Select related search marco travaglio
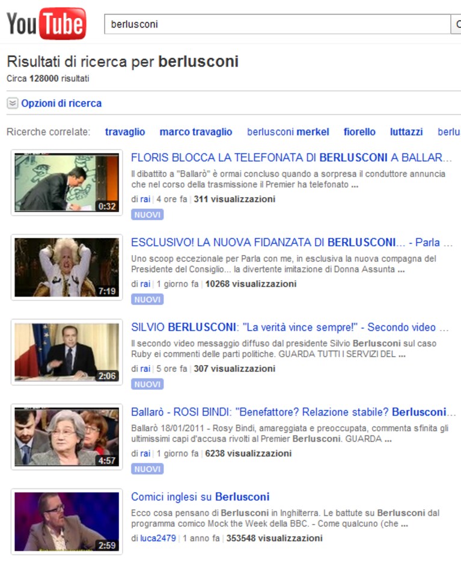 (196, 132)
